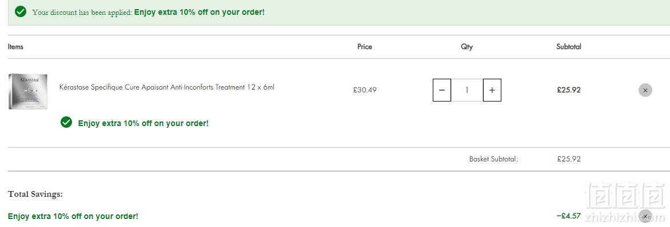Click the bold £25.92 item subtotal
This screenshot has height=227, width=670.
569,90
